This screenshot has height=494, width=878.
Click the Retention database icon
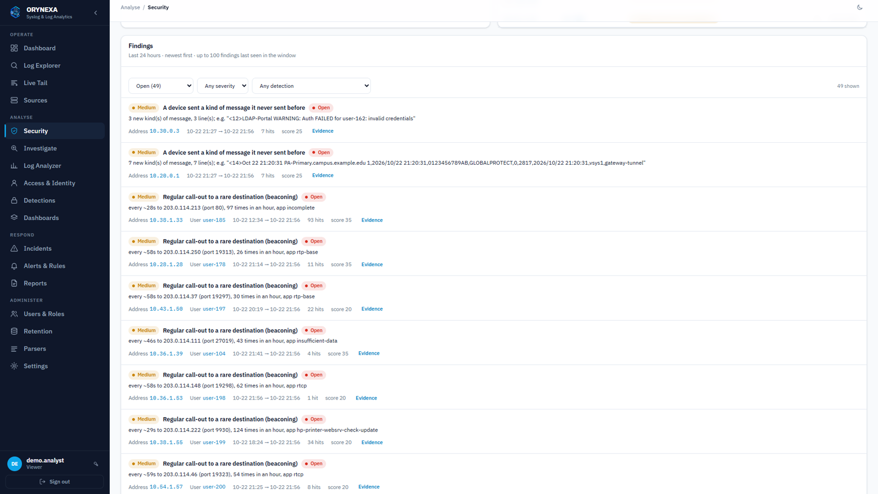[14, 332]
